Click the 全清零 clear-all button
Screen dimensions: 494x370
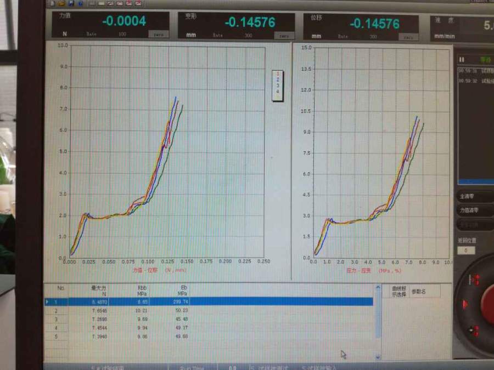click(x=475, y=196)
